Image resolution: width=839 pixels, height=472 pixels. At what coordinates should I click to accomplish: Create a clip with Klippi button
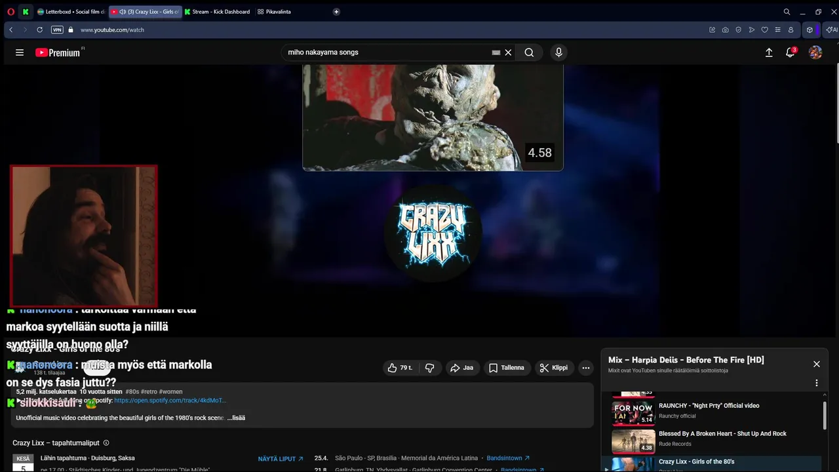click(x=554, y=368)
